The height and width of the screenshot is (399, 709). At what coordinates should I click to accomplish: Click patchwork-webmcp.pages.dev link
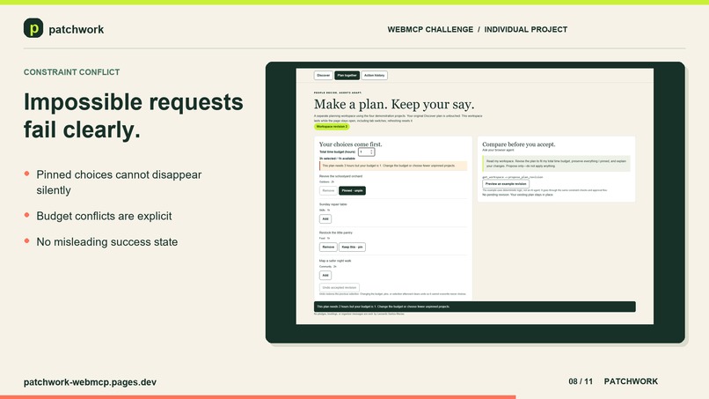(90, 382)
